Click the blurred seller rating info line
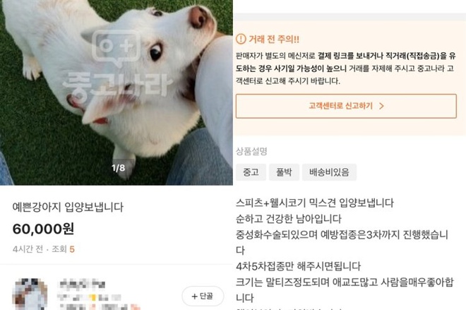This screenshot has width=466, height=310. coord(89,297)
